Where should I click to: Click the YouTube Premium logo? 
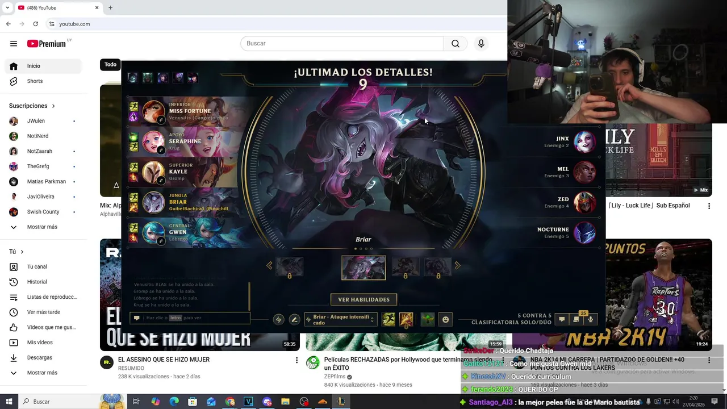coord(47,44)
